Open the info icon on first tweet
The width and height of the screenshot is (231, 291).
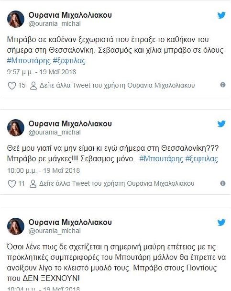(x=223, y=85)
